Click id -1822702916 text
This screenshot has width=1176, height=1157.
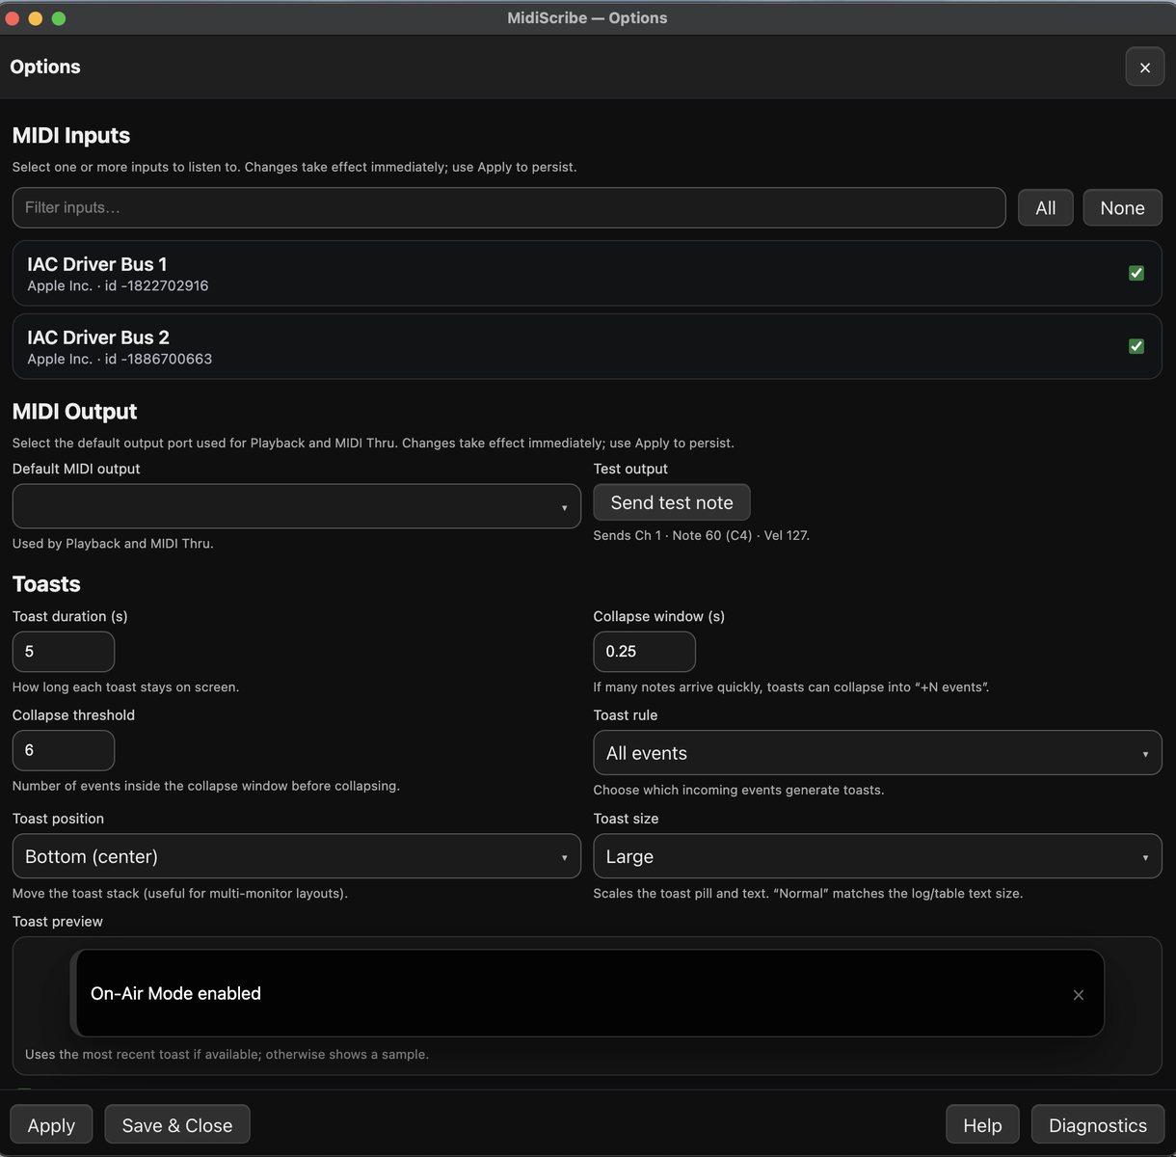[x=157, y=285]
